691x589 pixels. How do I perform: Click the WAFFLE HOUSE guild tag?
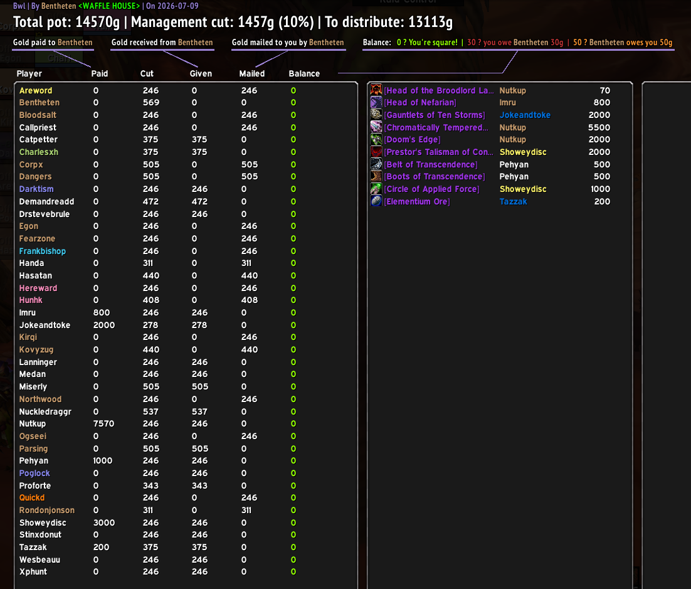(x=109, y=6)
